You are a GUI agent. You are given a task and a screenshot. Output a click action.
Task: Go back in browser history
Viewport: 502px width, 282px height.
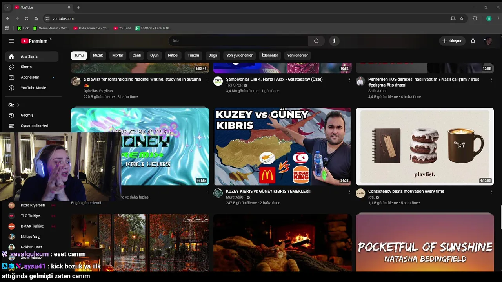8,18
